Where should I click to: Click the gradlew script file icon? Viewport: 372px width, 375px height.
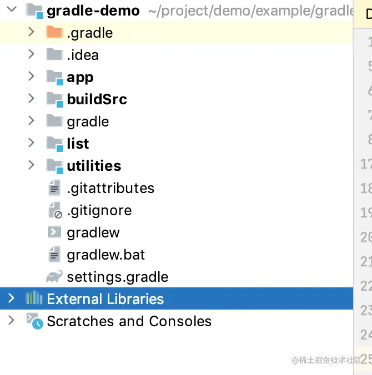54,232
